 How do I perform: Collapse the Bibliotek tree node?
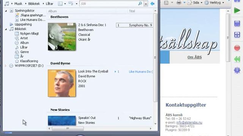click(6, 29)
